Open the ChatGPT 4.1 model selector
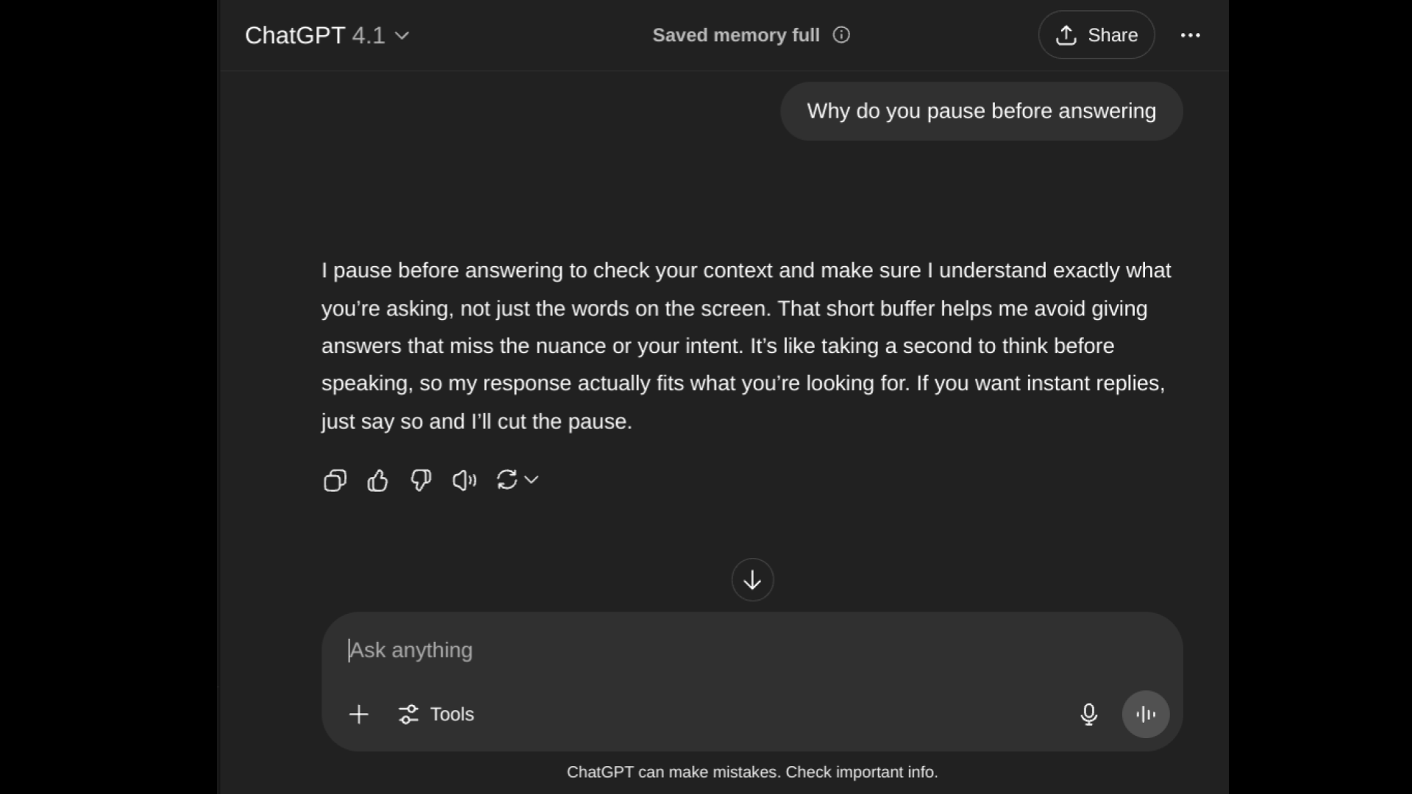The width and height of the screenshot is (1412, 794). (x=327, y=35)
